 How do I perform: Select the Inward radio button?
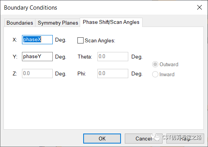pos(155,74)
